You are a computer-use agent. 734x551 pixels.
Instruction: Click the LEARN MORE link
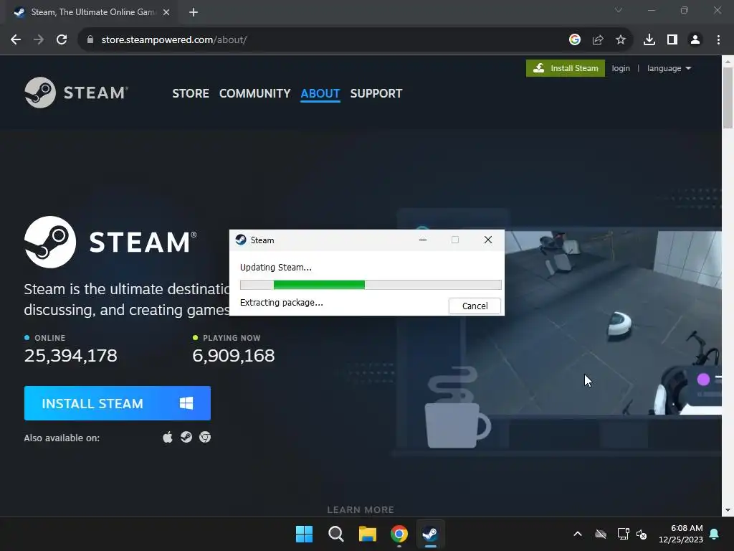(x=361, y=510)
